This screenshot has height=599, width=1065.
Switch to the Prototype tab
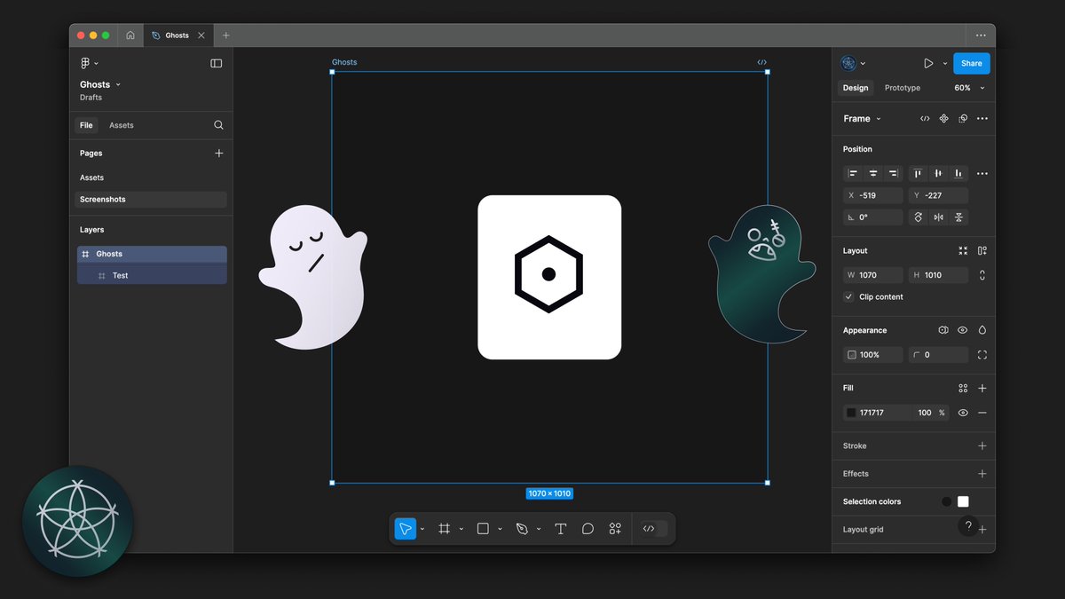903,88
